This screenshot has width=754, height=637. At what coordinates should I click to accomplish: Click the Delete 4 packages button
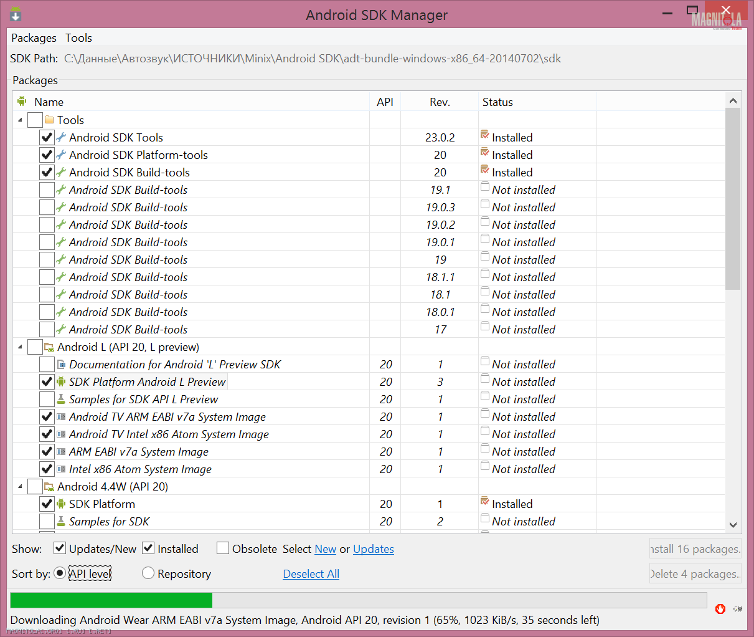(695, 574)
